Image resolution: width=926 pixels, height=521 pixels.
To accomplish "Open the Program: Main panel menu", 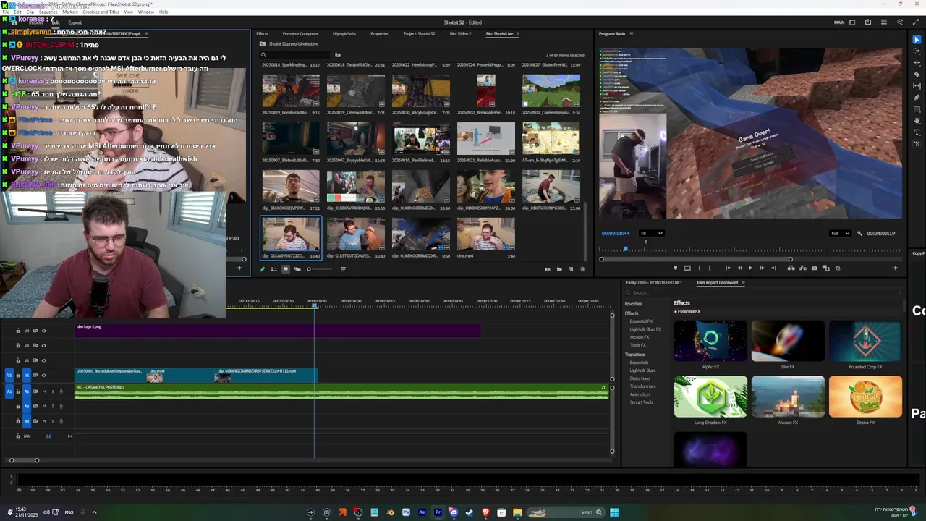I will [632, 34].
